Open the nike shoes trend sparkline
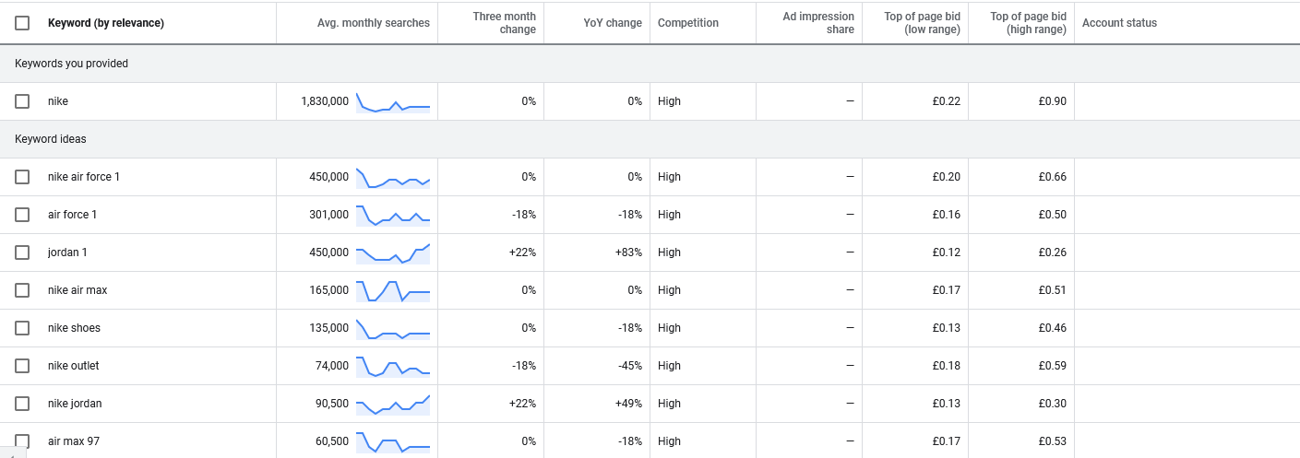The height and width of the screenshot is (458, 1300). click(393, 329)
